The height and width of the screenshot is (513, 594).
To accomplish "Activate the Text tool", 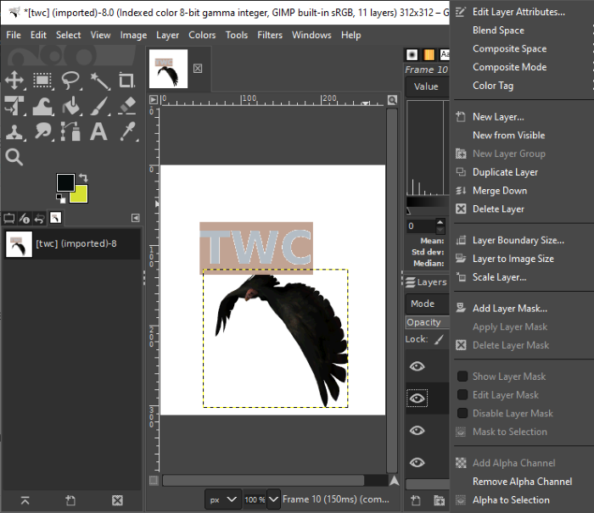I will coord(99,131).
